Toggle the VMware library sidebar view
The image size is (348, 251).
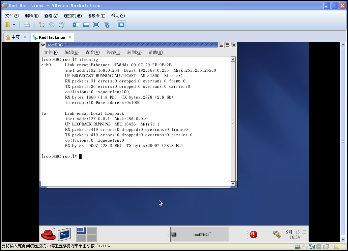click(76, 25)
